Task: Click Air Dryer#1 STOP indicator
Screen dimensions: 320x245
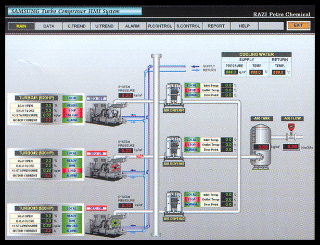Action: pos(192,90)
